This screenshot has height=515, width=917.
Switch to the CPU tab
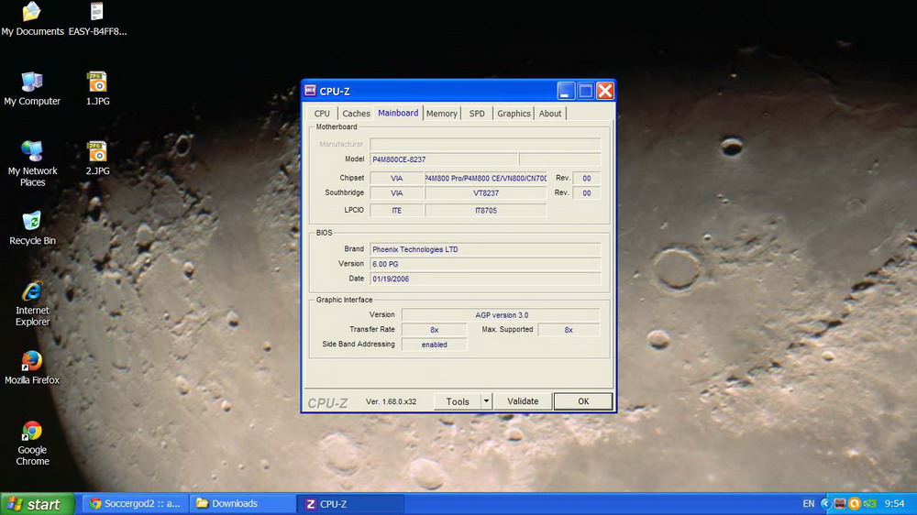[x=322, y=114]
